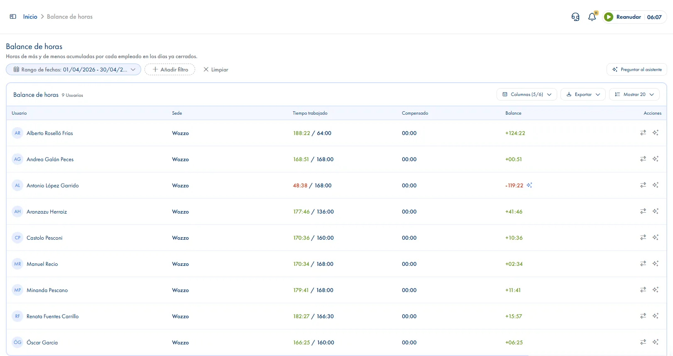
Task: Click the compensate arrows icon for Castolo Pesconi
Action: tap(643, 238)
